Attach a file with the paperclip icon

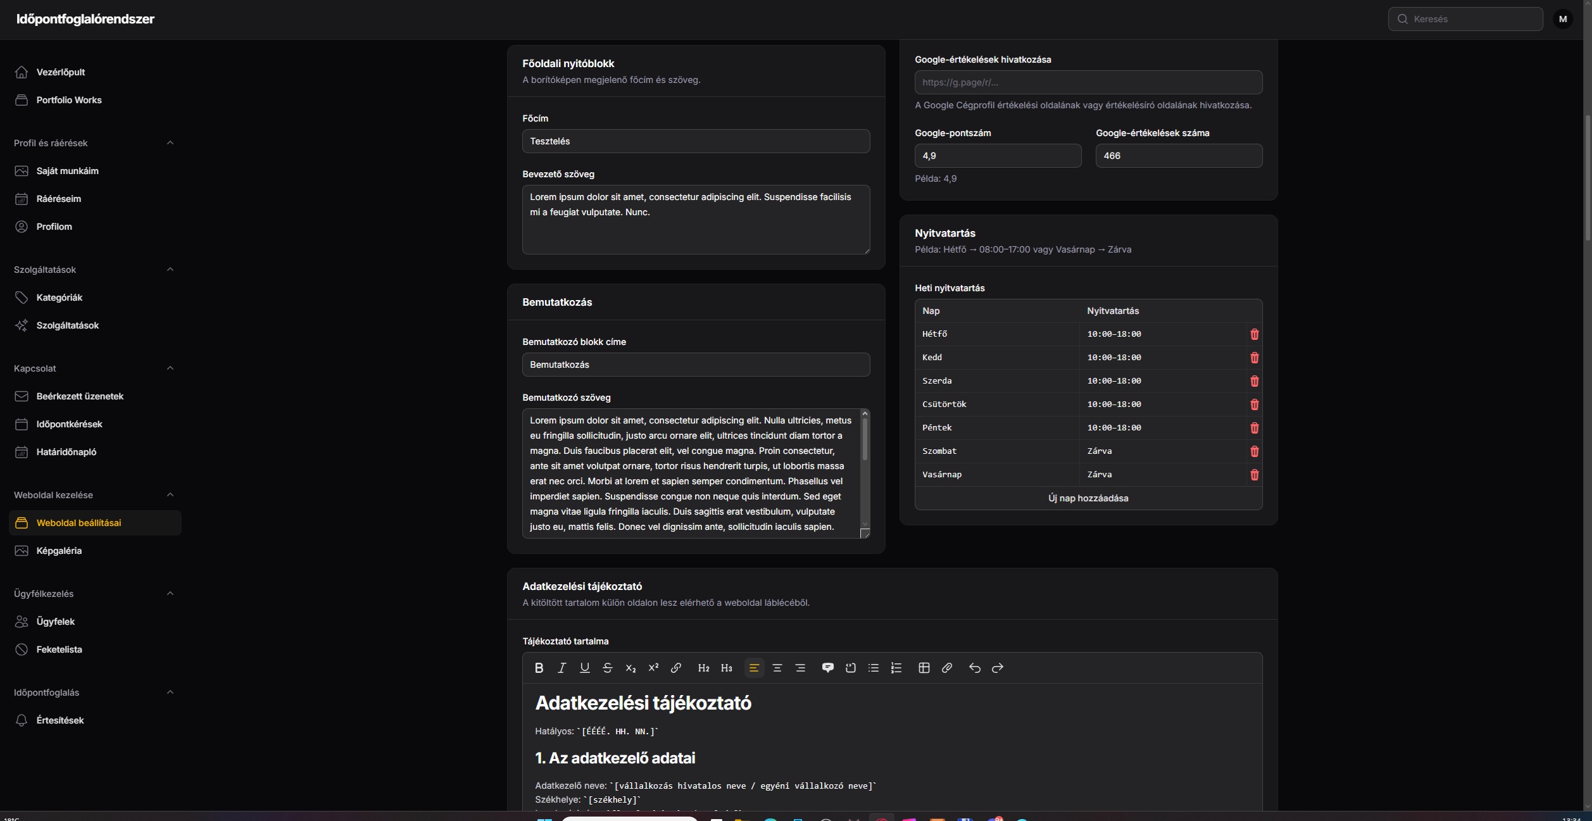pyautogui.click(x=947, y=668)
